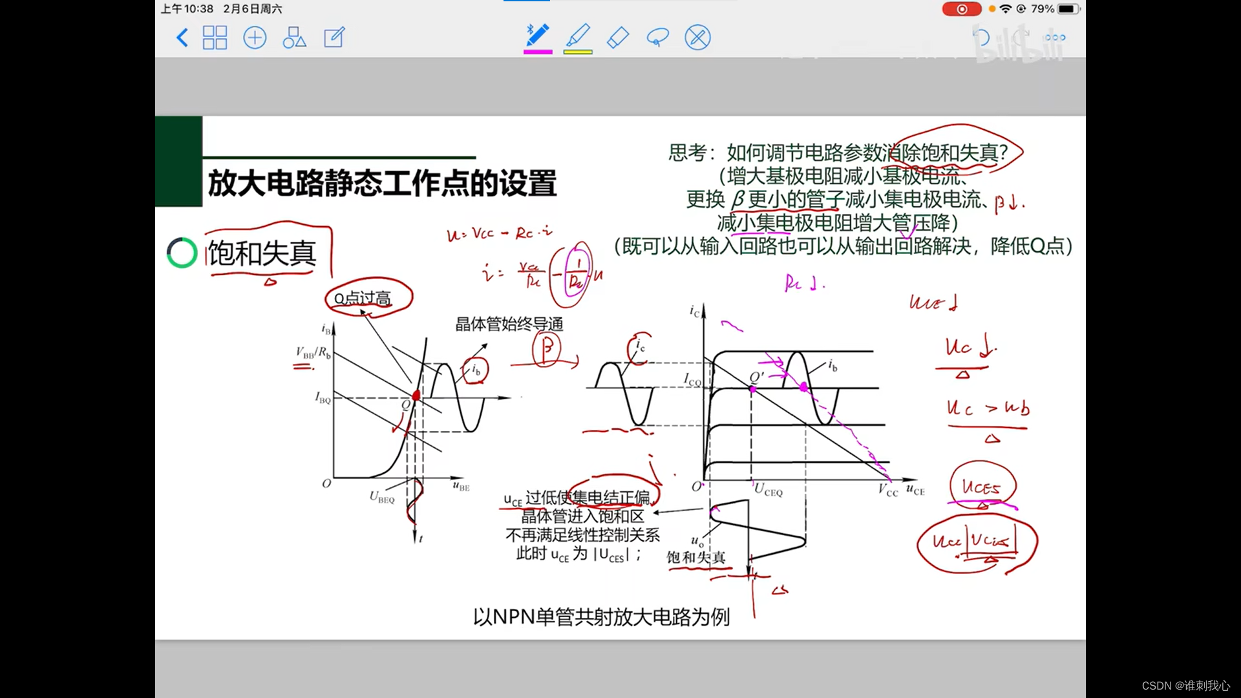Click the battery status icon
Screen dimensions: 1241x698
(x=1068, y=9)
